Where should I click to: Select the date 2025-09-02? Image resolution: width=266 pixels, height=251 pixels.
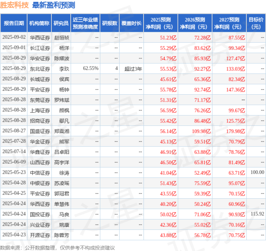click(x=14, y=37)
